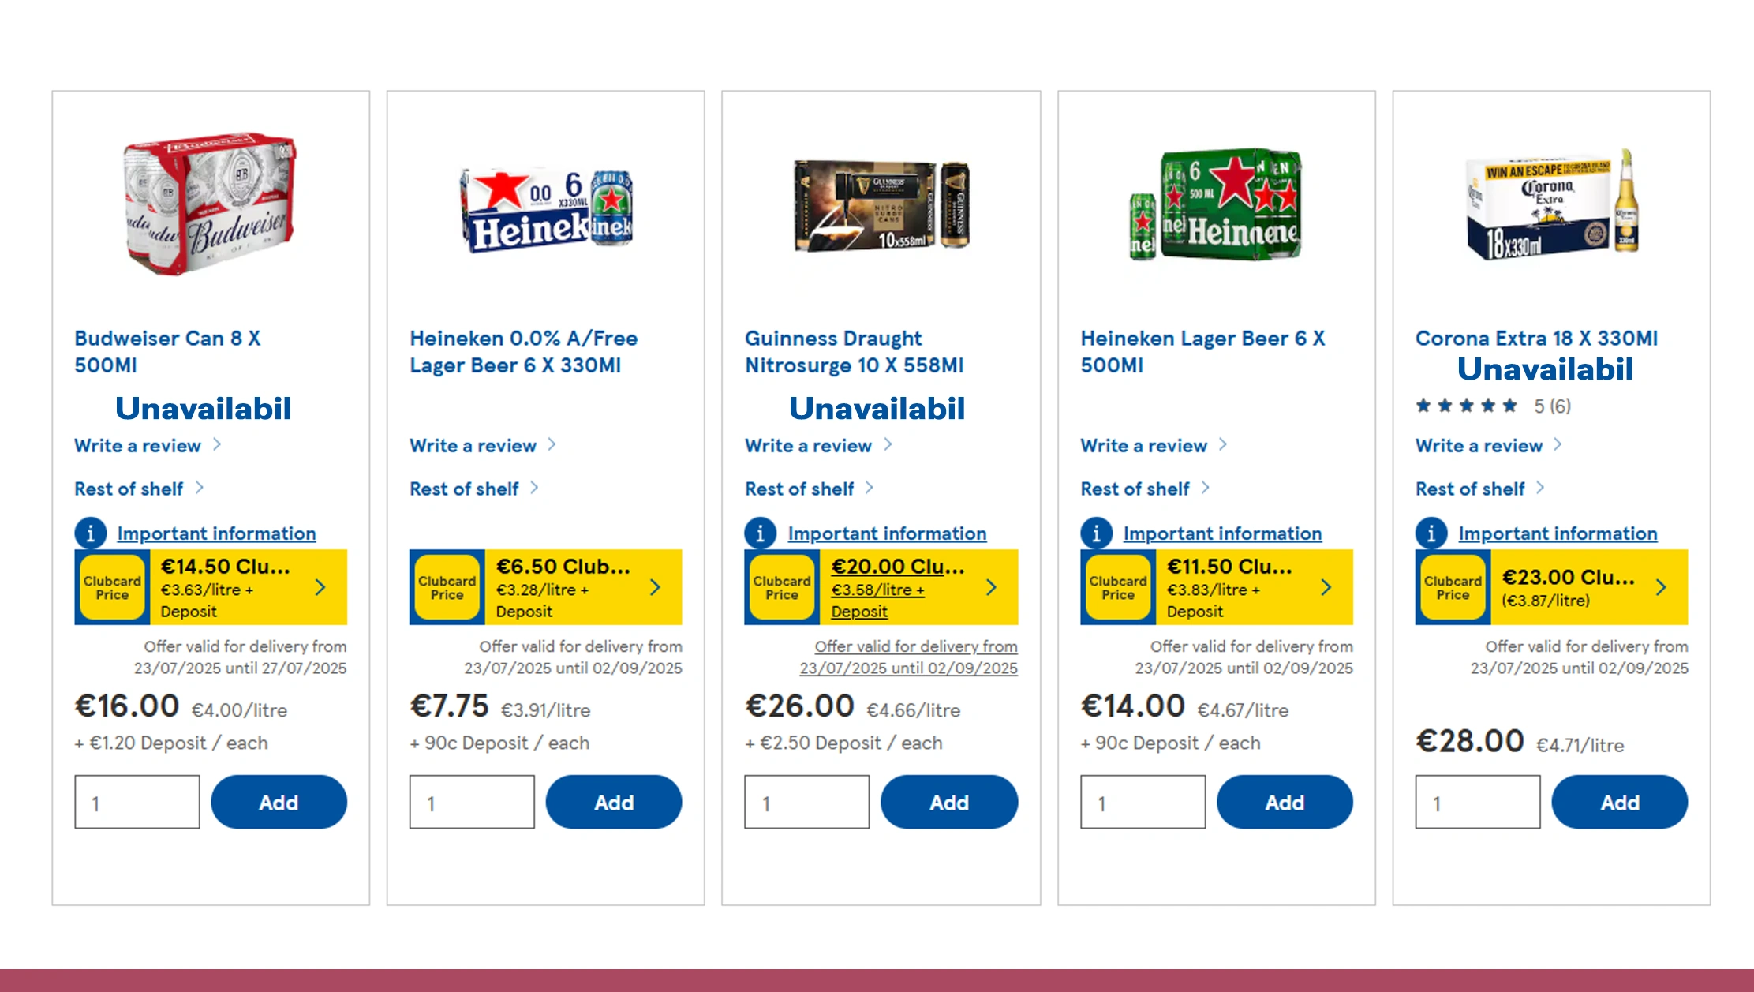The width and height of the screenshot is (1754, 992).
Task: Click the info icon beside Guinness important information
Action: point(760,533)
